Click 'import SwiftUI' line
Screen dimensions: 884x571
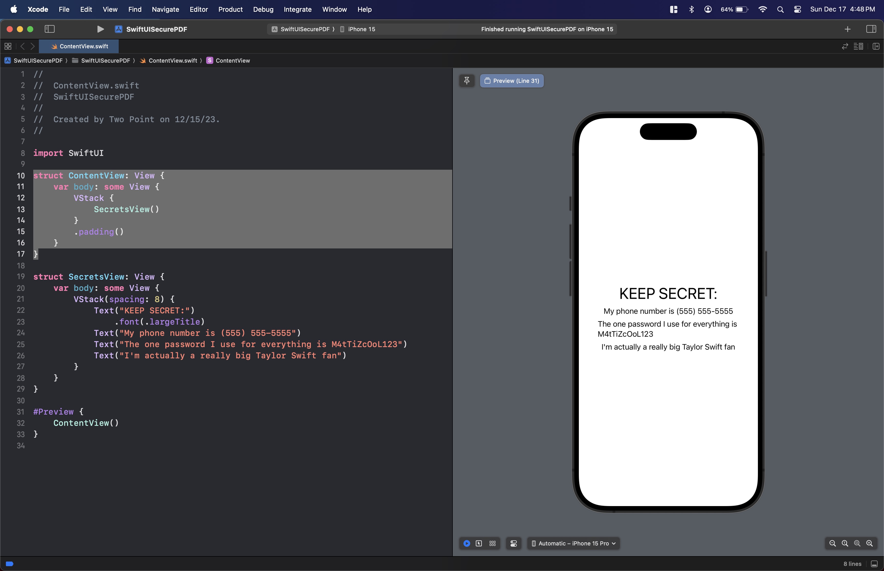coord(68,153)
